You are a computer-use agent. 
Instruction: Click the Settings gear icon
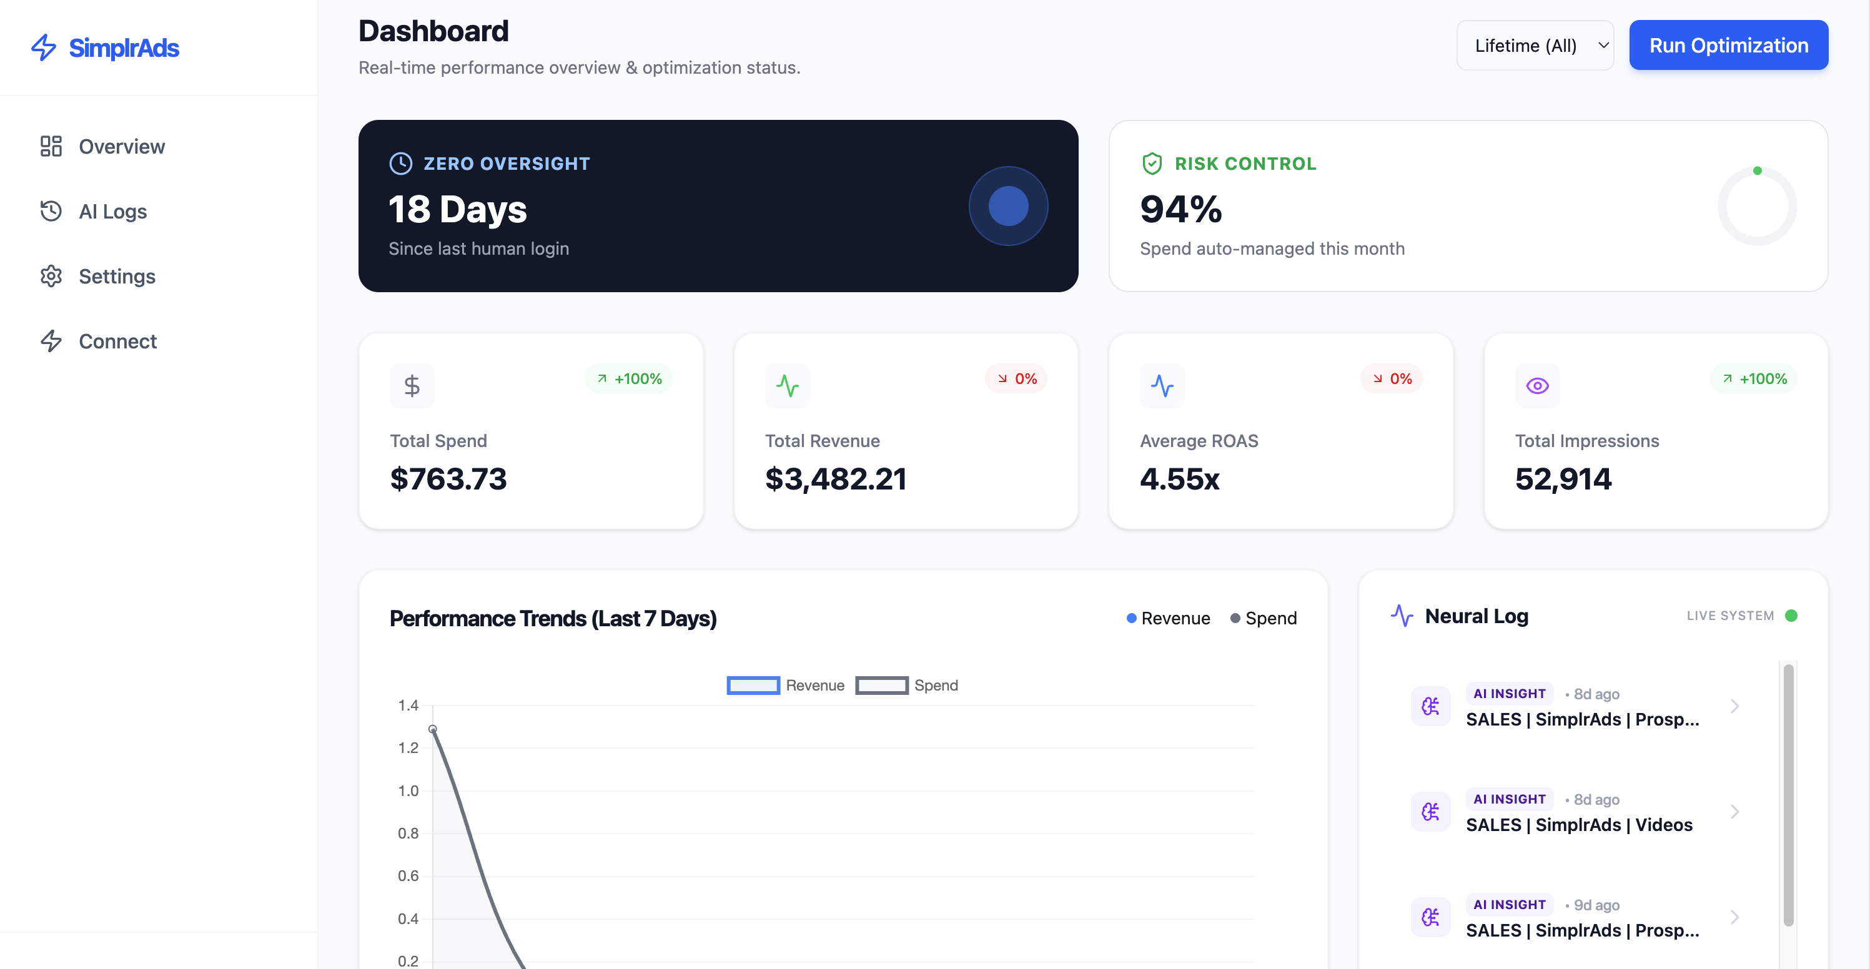pos(51,276)
